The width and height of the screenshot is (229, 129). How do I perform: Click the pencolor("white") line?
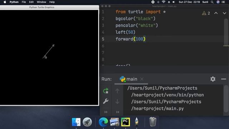137,25
